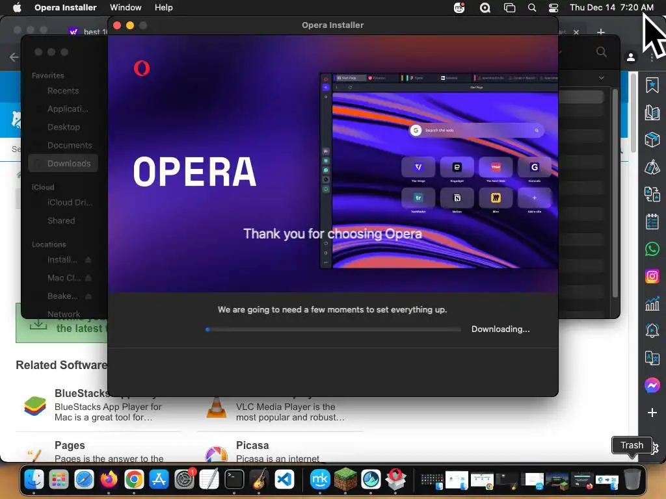Open Spotlight search in the menu bar

click(532, 8)
